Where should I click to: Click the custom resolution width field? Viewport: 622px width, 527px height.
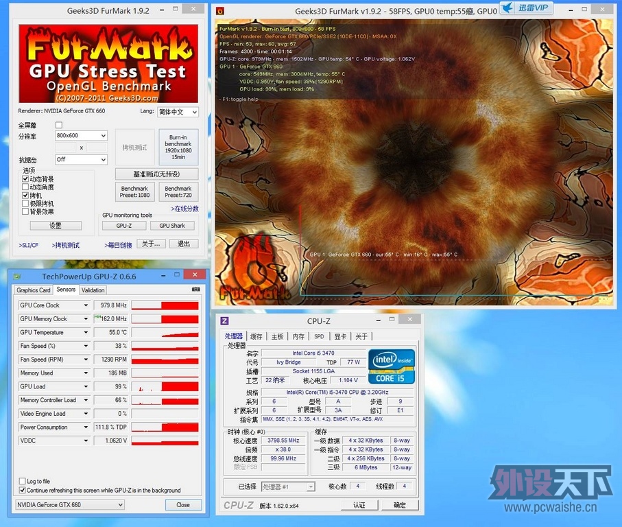pos(65,148)
